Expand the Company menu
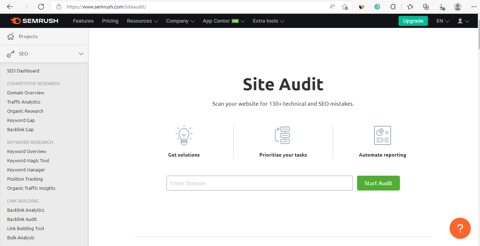Viewport: 480px width, 246px height. pyautogui.click(x=180, y=21)
